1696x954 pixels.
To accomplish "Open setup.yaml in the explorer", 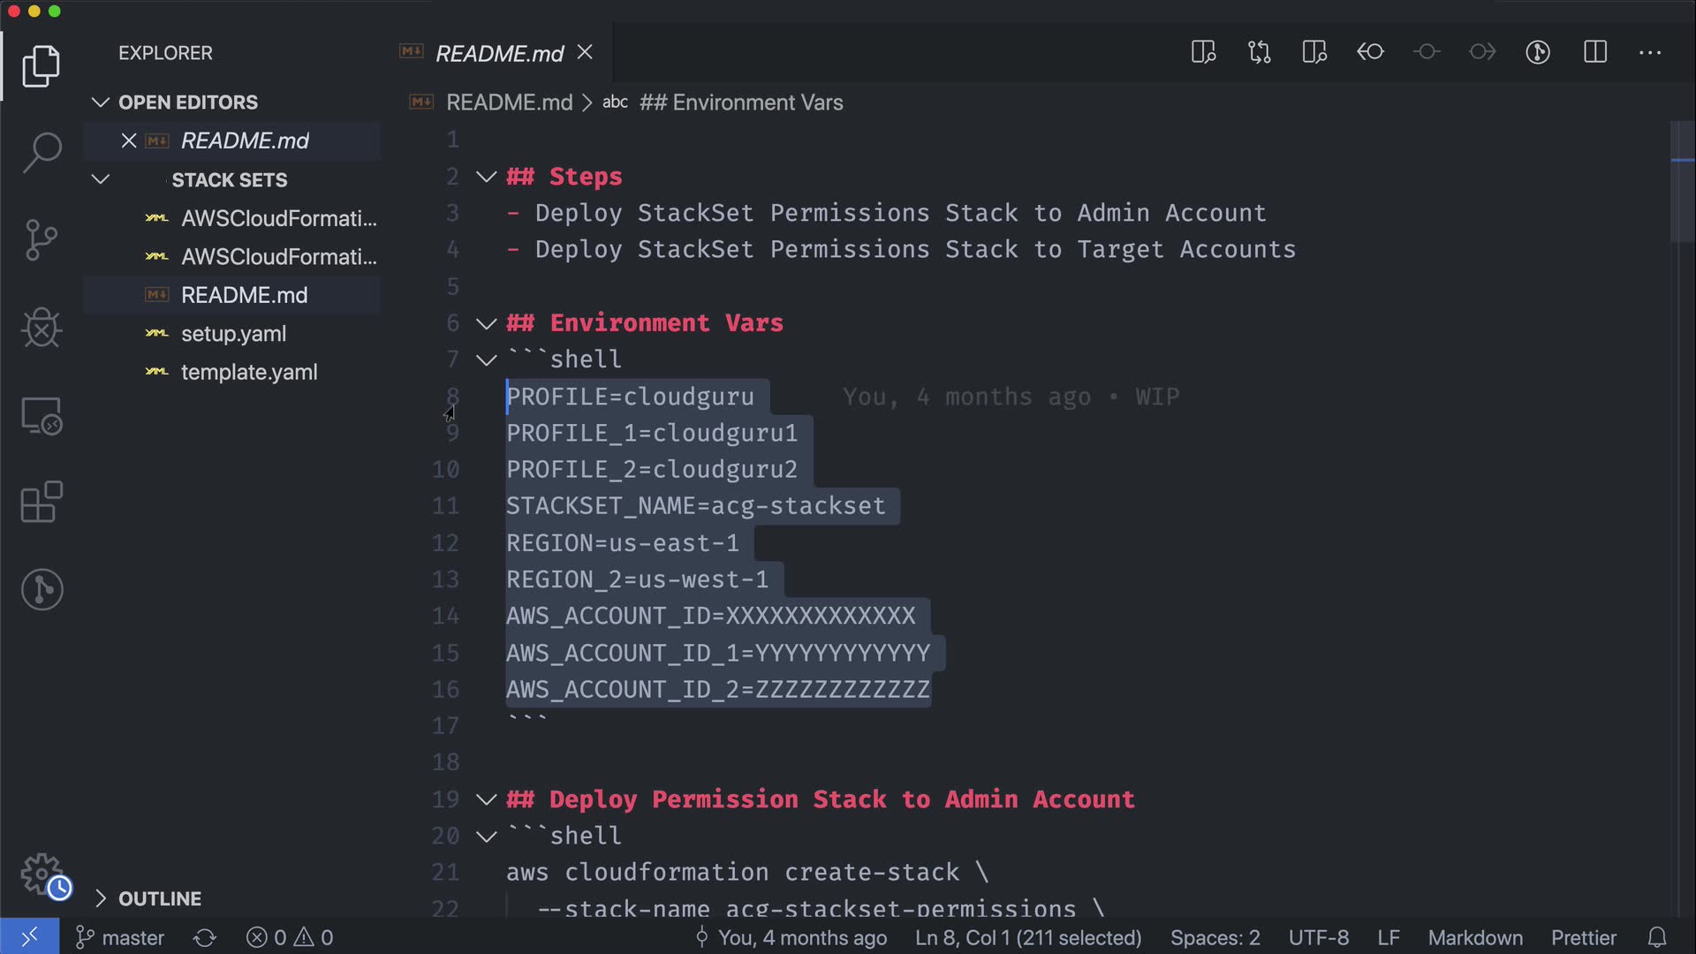I will pos(233,334).
